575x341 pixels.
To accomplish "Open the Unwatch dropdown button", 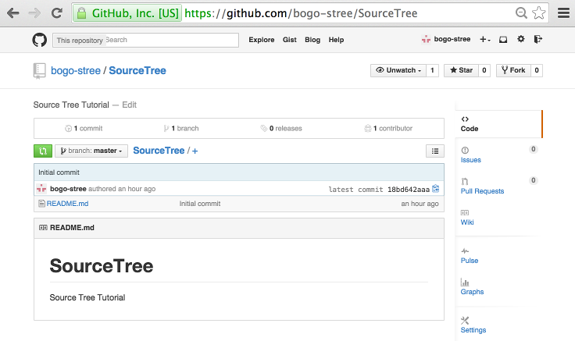I will 398,70.
